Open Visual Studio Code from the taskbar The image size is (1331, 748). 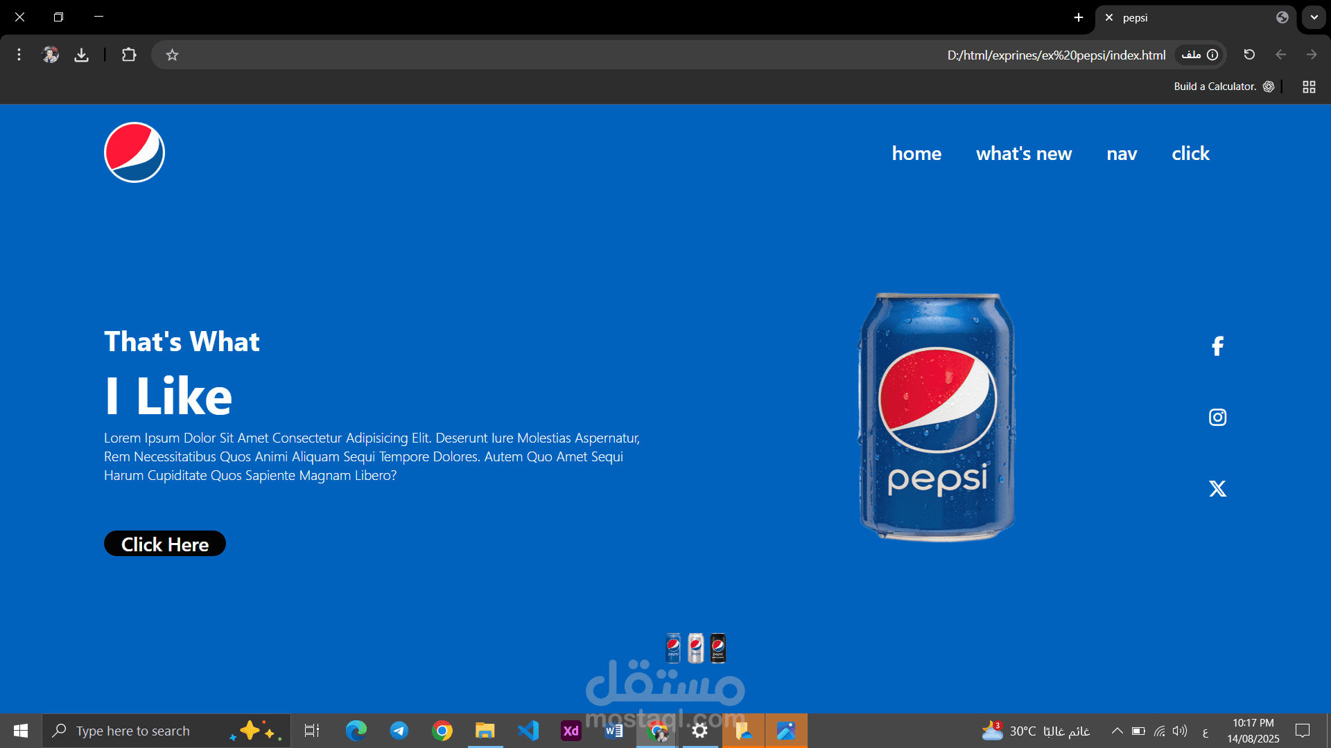pyautogui.click(x=528, y=731)
